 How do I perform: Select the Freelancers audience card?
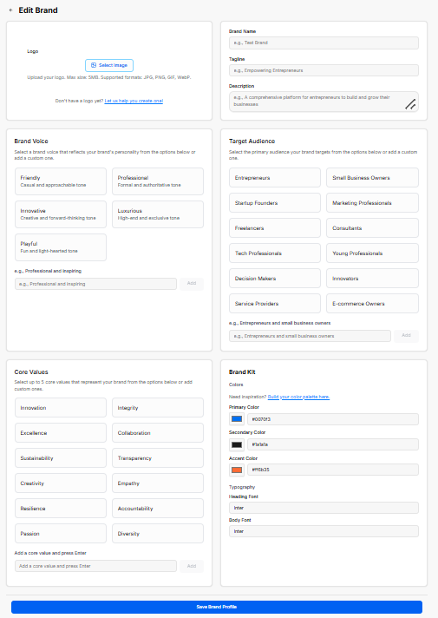[x=275, y=228]
